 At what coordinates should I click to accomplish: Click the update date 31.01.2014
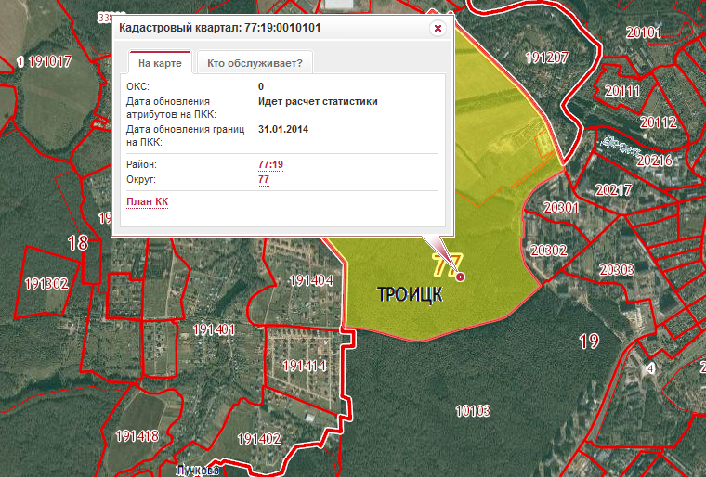283,130
